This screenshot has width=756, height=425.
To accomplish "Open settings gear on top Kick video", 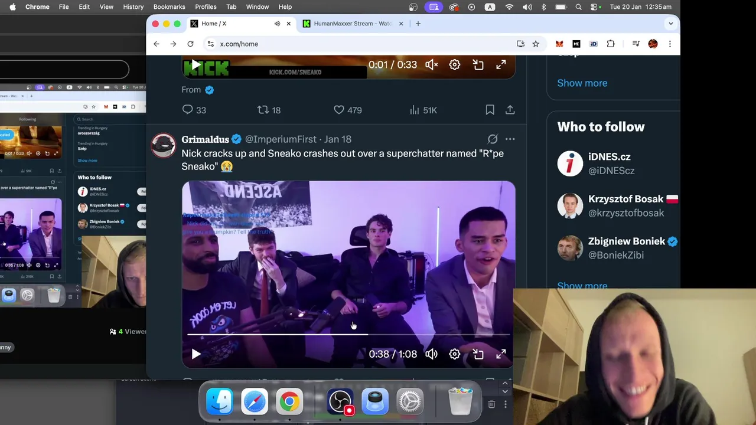I will pos(454,65).
